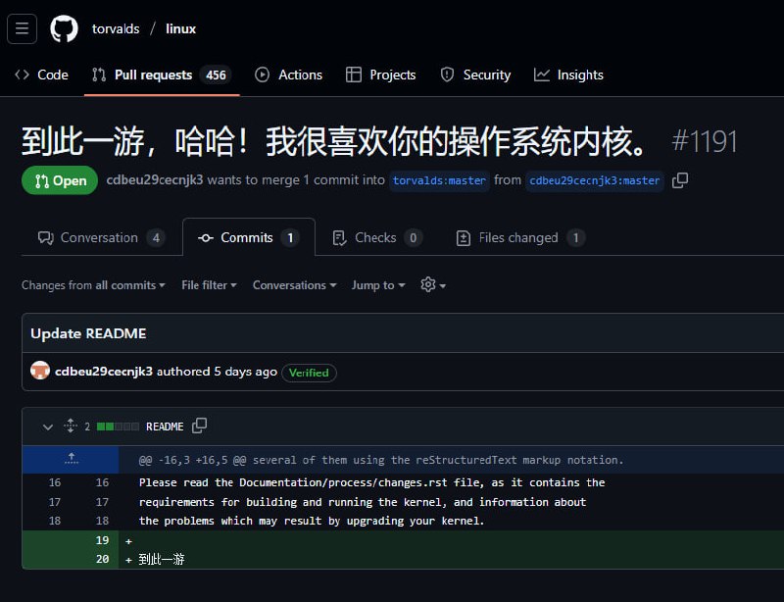The height and width of the screenshot is (602, 784).
Task: Click the Actions play-circle icon
Action: [x=262, y=75]
